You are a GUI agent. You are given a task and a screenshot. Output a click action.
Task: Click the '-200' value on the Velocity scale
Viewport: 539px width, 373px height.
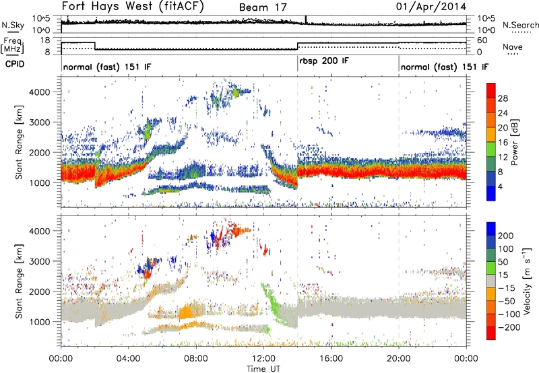point(509,327)
